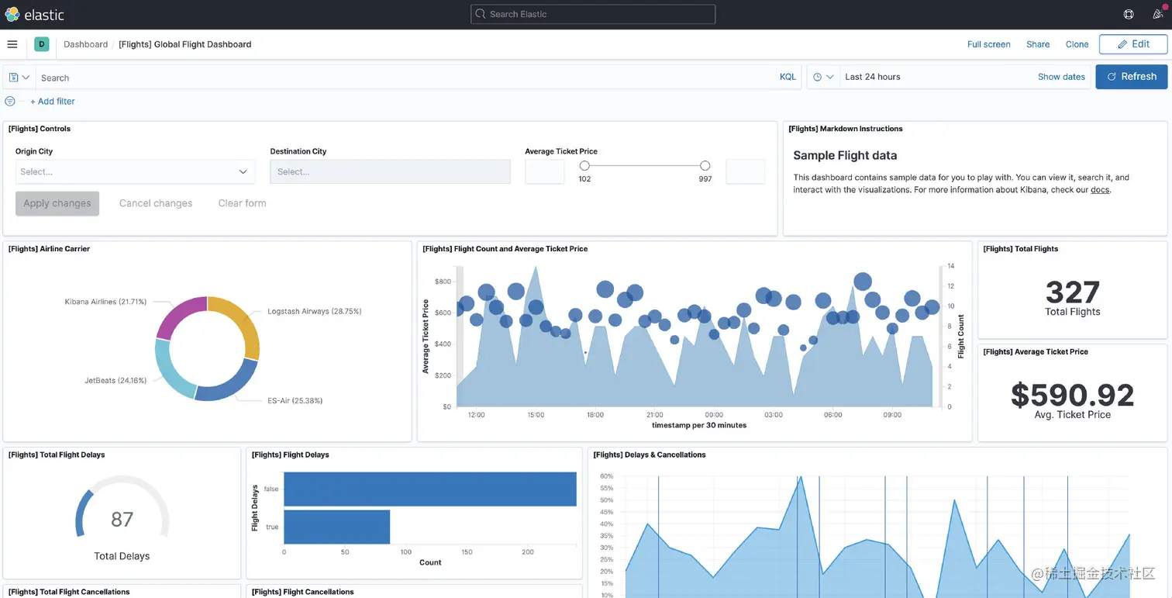Click the Refresh button
The height and width of the screenshot is (598, 1172).
[x=1131, y=77]
